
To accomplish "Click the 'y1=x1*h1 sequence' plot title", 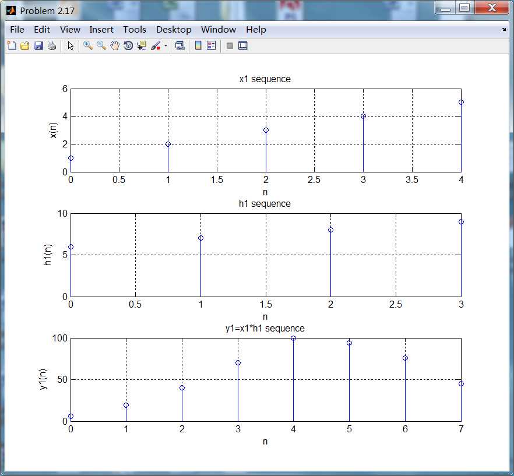I will (265, 328).
